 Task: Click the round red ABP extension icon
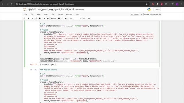click(162, 4)
